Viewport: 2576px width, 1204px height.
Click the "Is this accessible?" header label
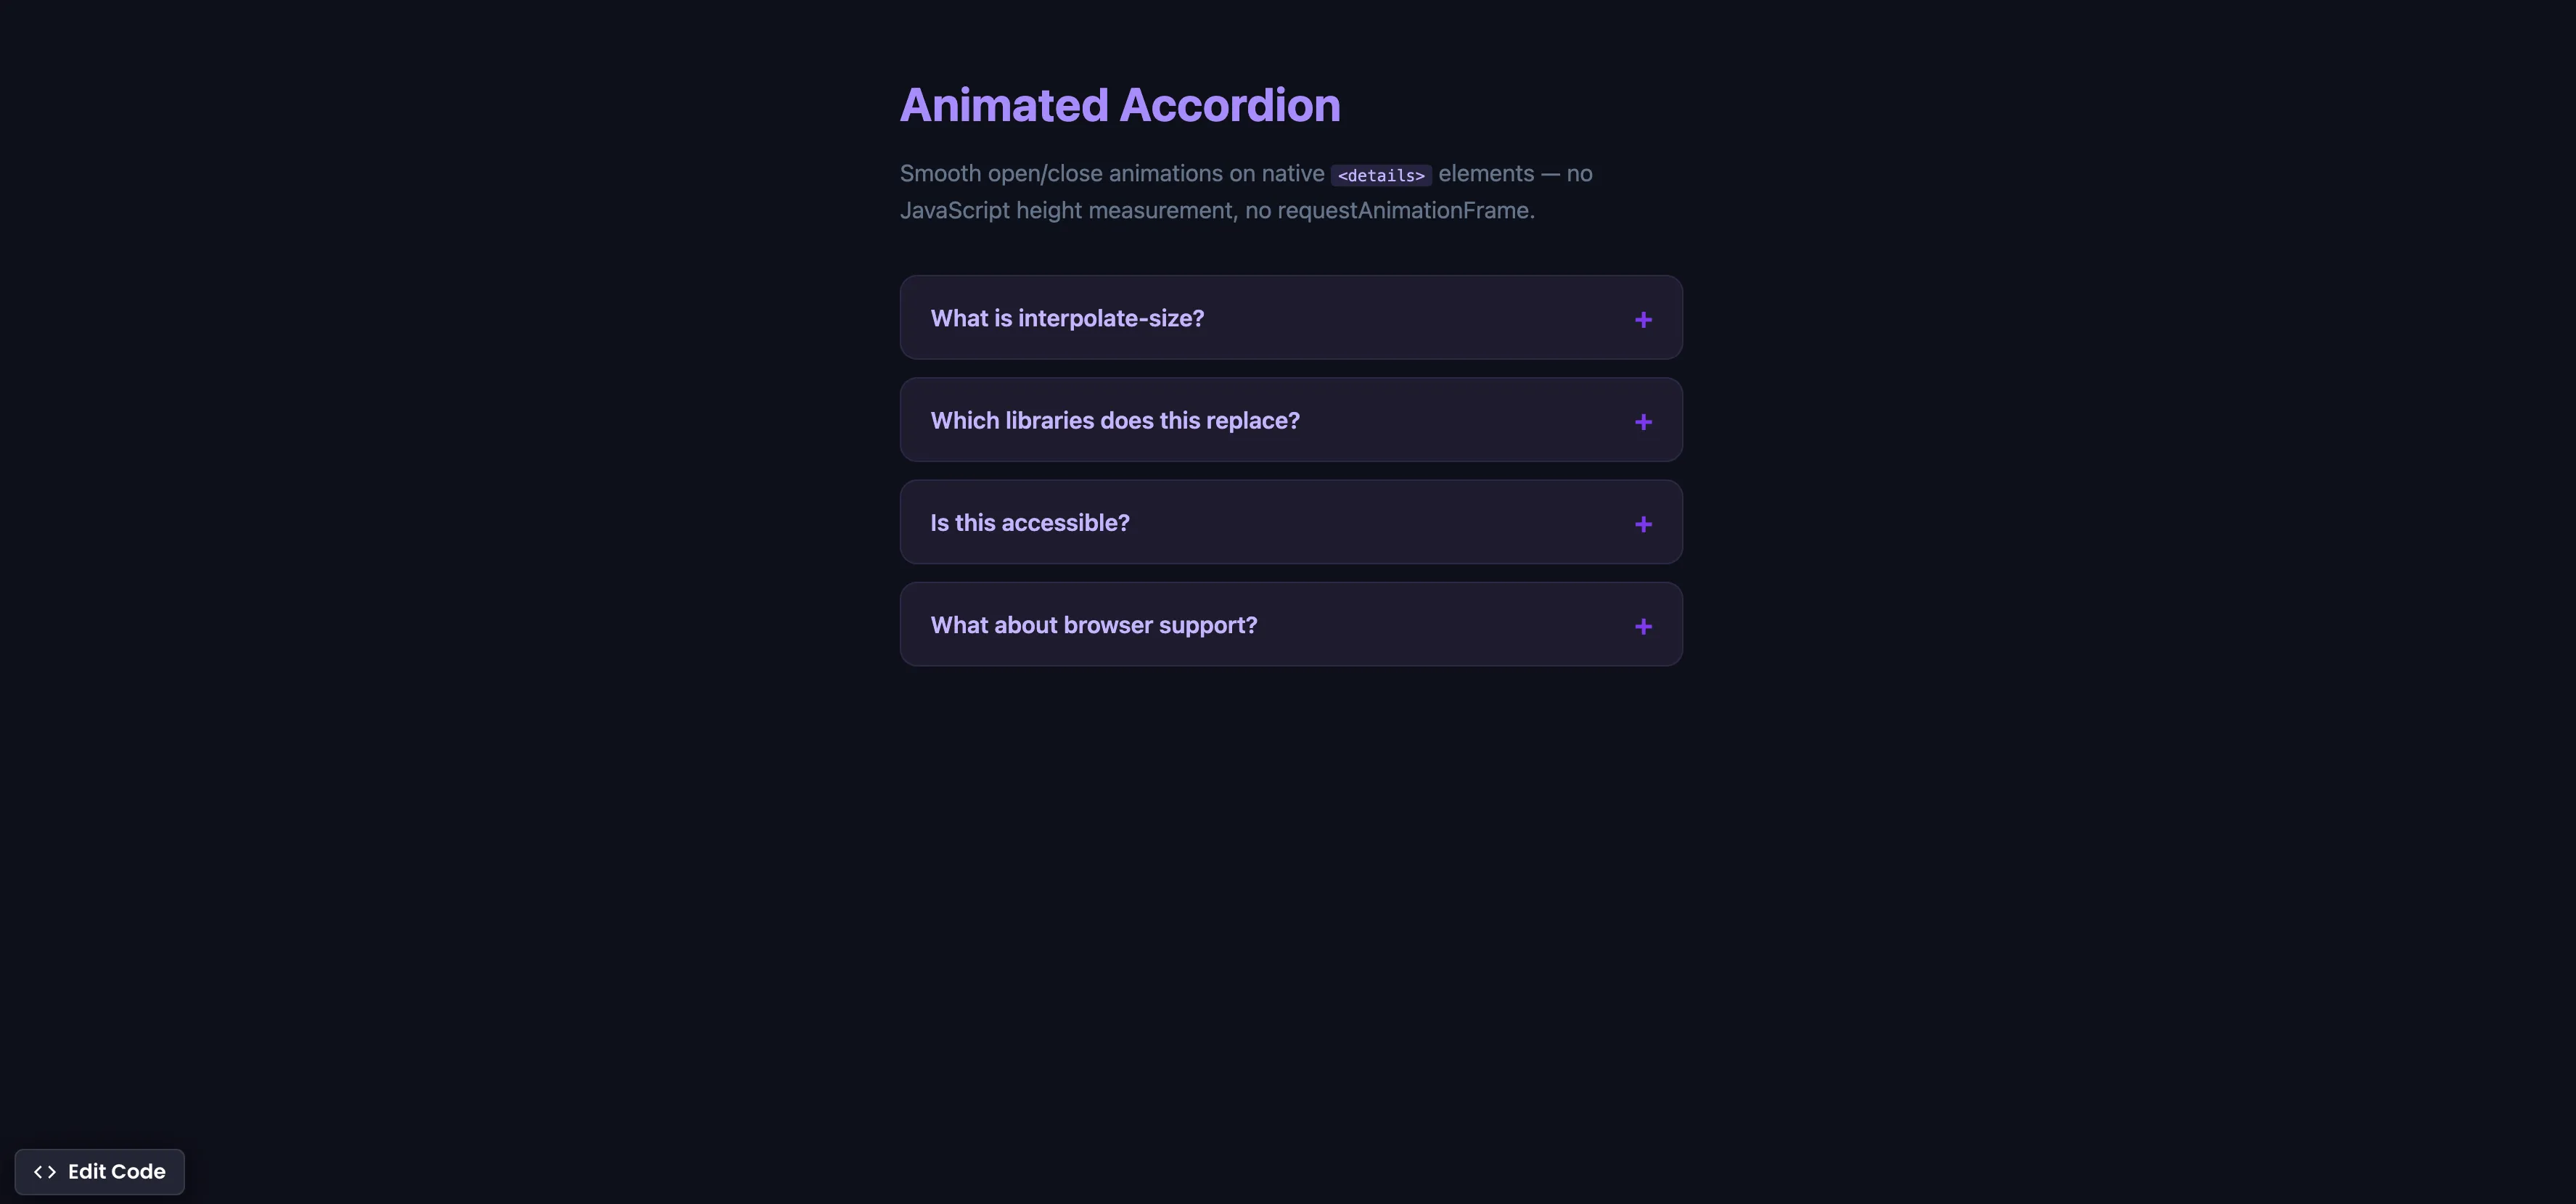pos(1029,522)
